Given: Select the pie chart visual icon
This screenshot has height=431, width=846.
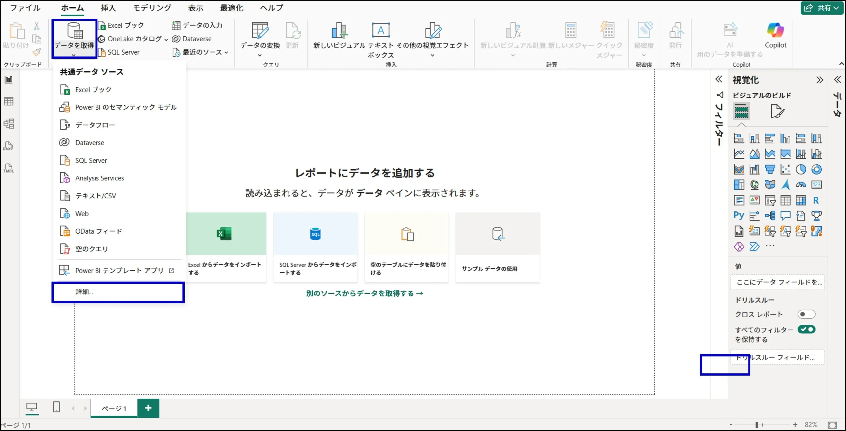Looking at the screenshot, I should coord(801,169).
